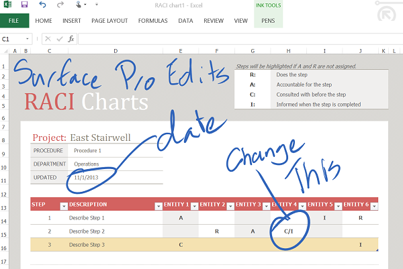Click the Select All corner triangle
The width and height of the screenshot is (403, 269).
point(5,51)
